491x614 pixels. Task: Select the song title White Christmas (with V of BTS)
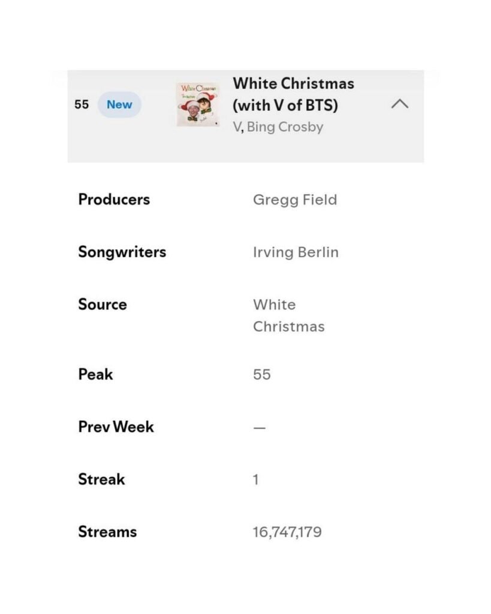click(293, 94)
